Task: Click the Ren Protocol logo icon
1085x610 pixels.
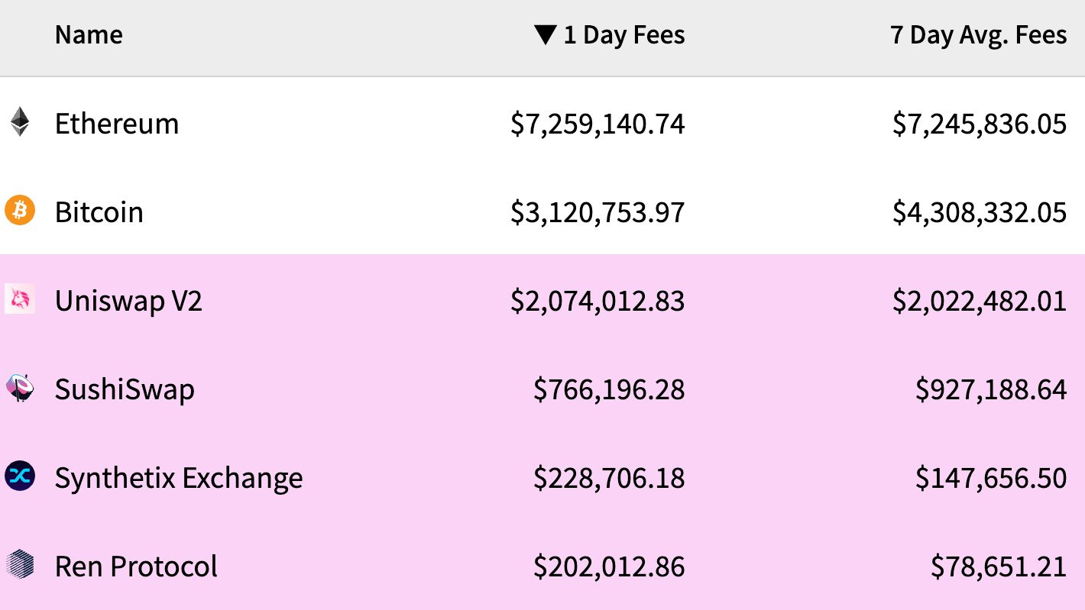Action: [20, 565]
